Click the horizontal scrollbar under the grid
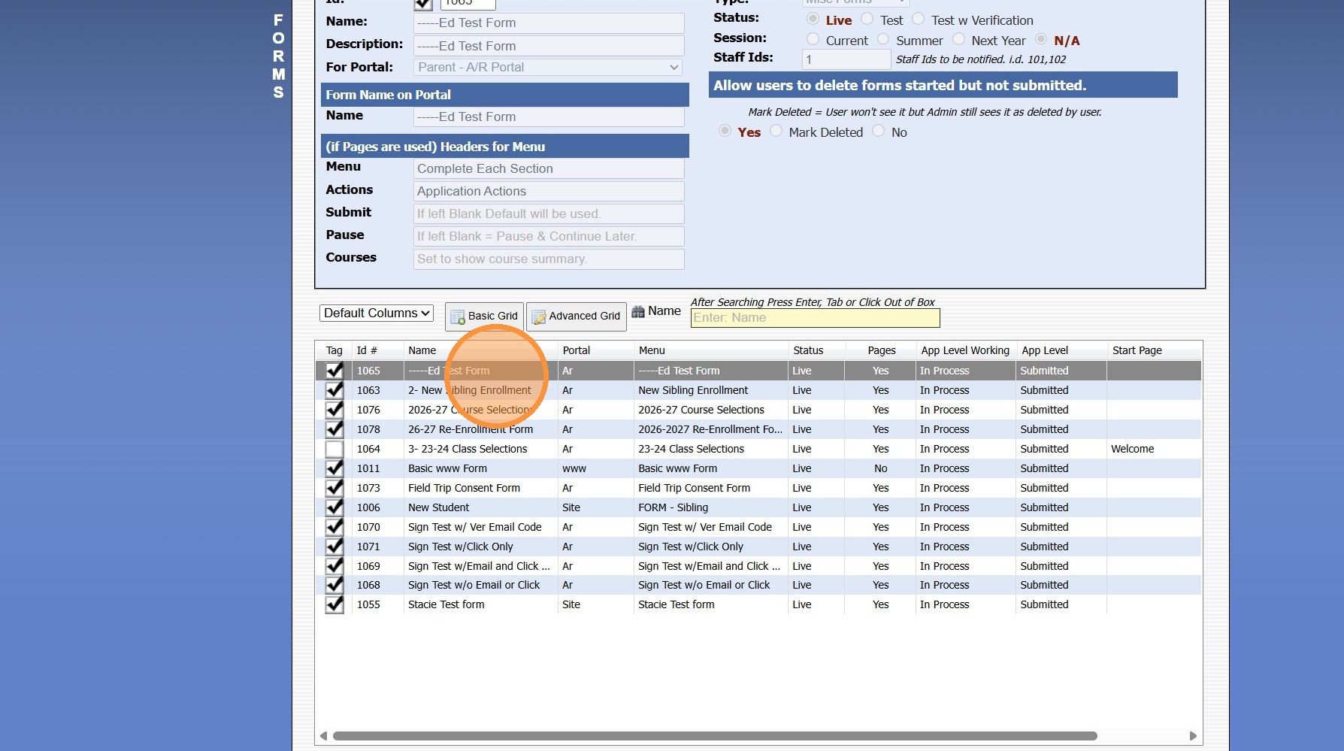Viewport: 1344px width, 751px height. [x=715, y=736]
